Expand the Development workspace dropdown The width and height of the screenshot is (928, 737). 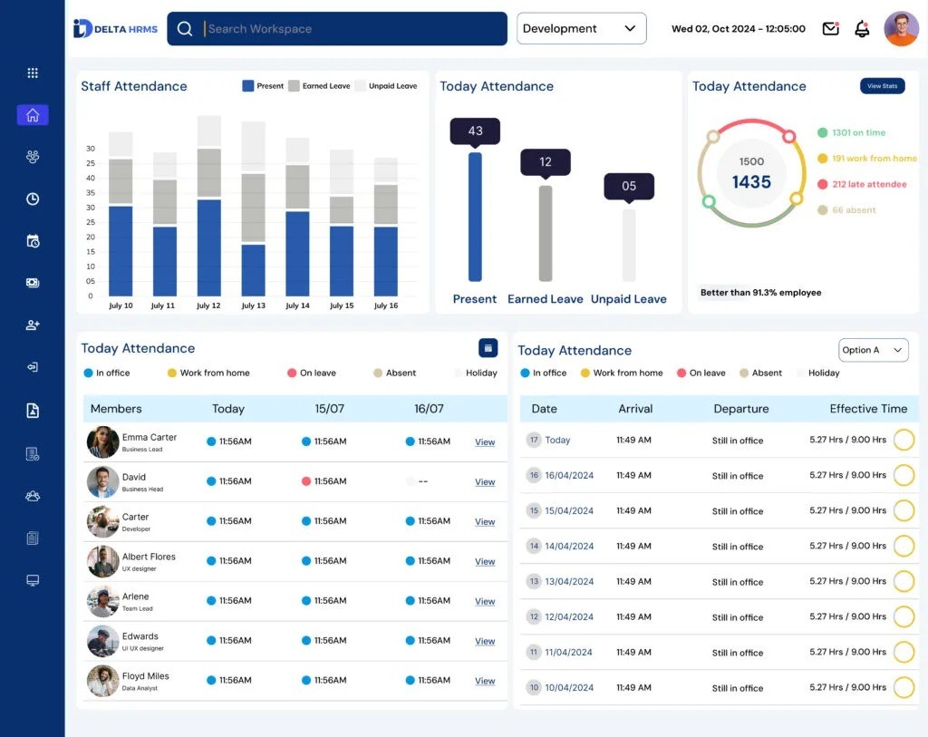click(x=581, y=28)
